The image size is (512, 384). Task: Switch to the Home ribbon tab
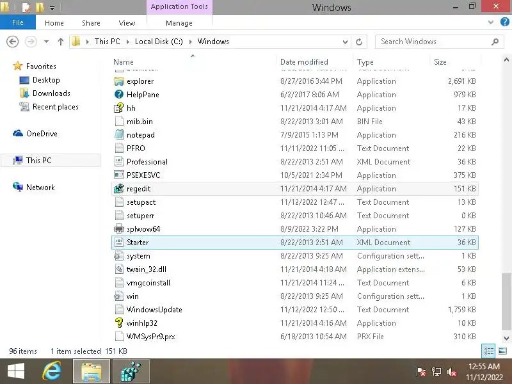tap(54, 23)
